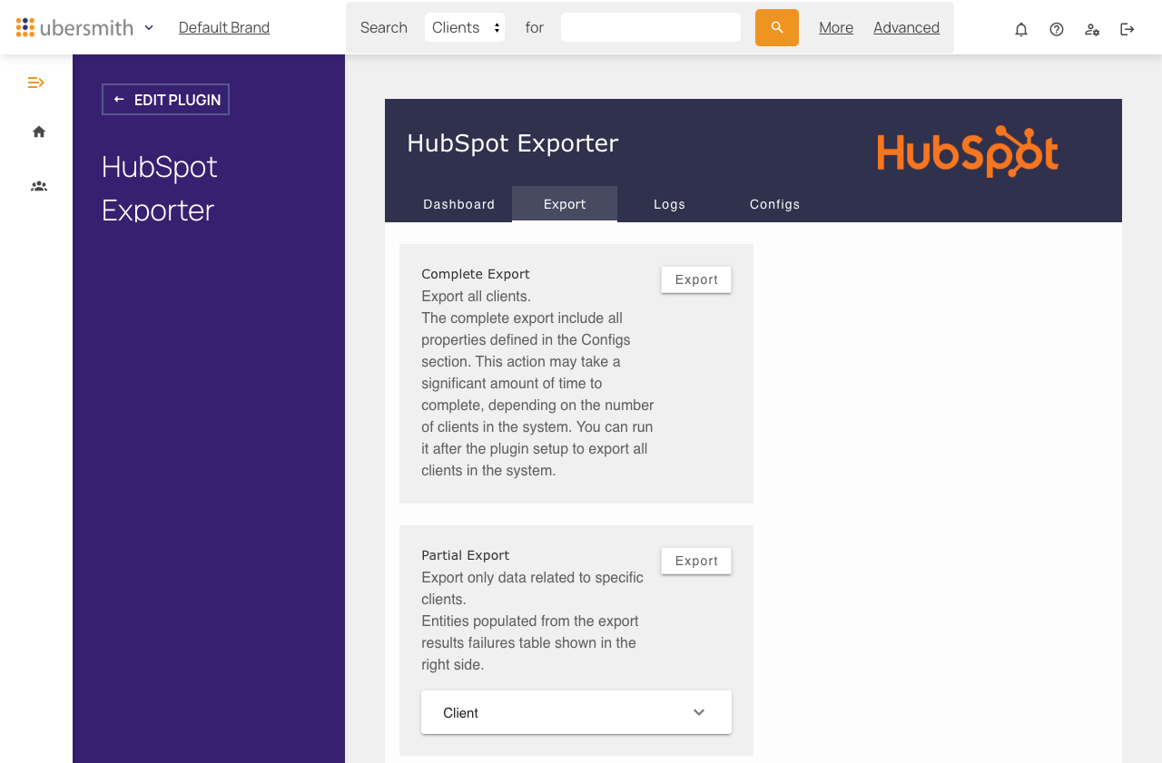Click the orange search magnifier button
Screen dimensions: 1162x763
777,27
